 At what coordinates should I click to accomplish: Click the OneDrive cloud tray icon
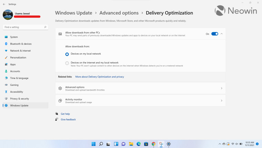click(x=224, y=144)
